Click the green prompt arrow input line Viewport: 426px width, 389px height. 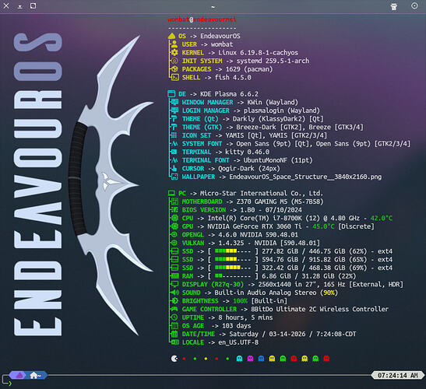click(10, 384)
